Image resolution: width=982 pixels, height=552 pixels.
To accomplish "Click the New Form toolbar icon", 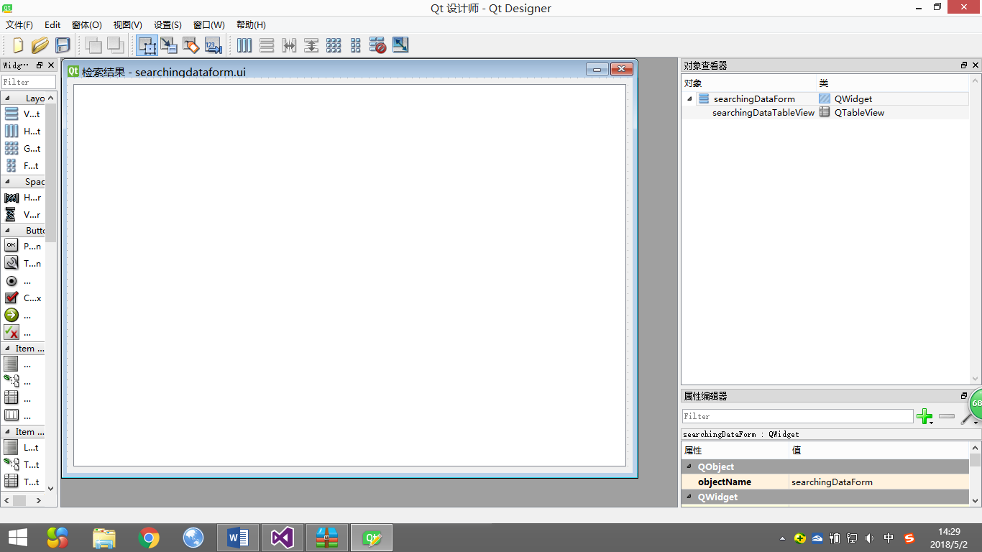I will pyautogui.click(x=18, y=45).
